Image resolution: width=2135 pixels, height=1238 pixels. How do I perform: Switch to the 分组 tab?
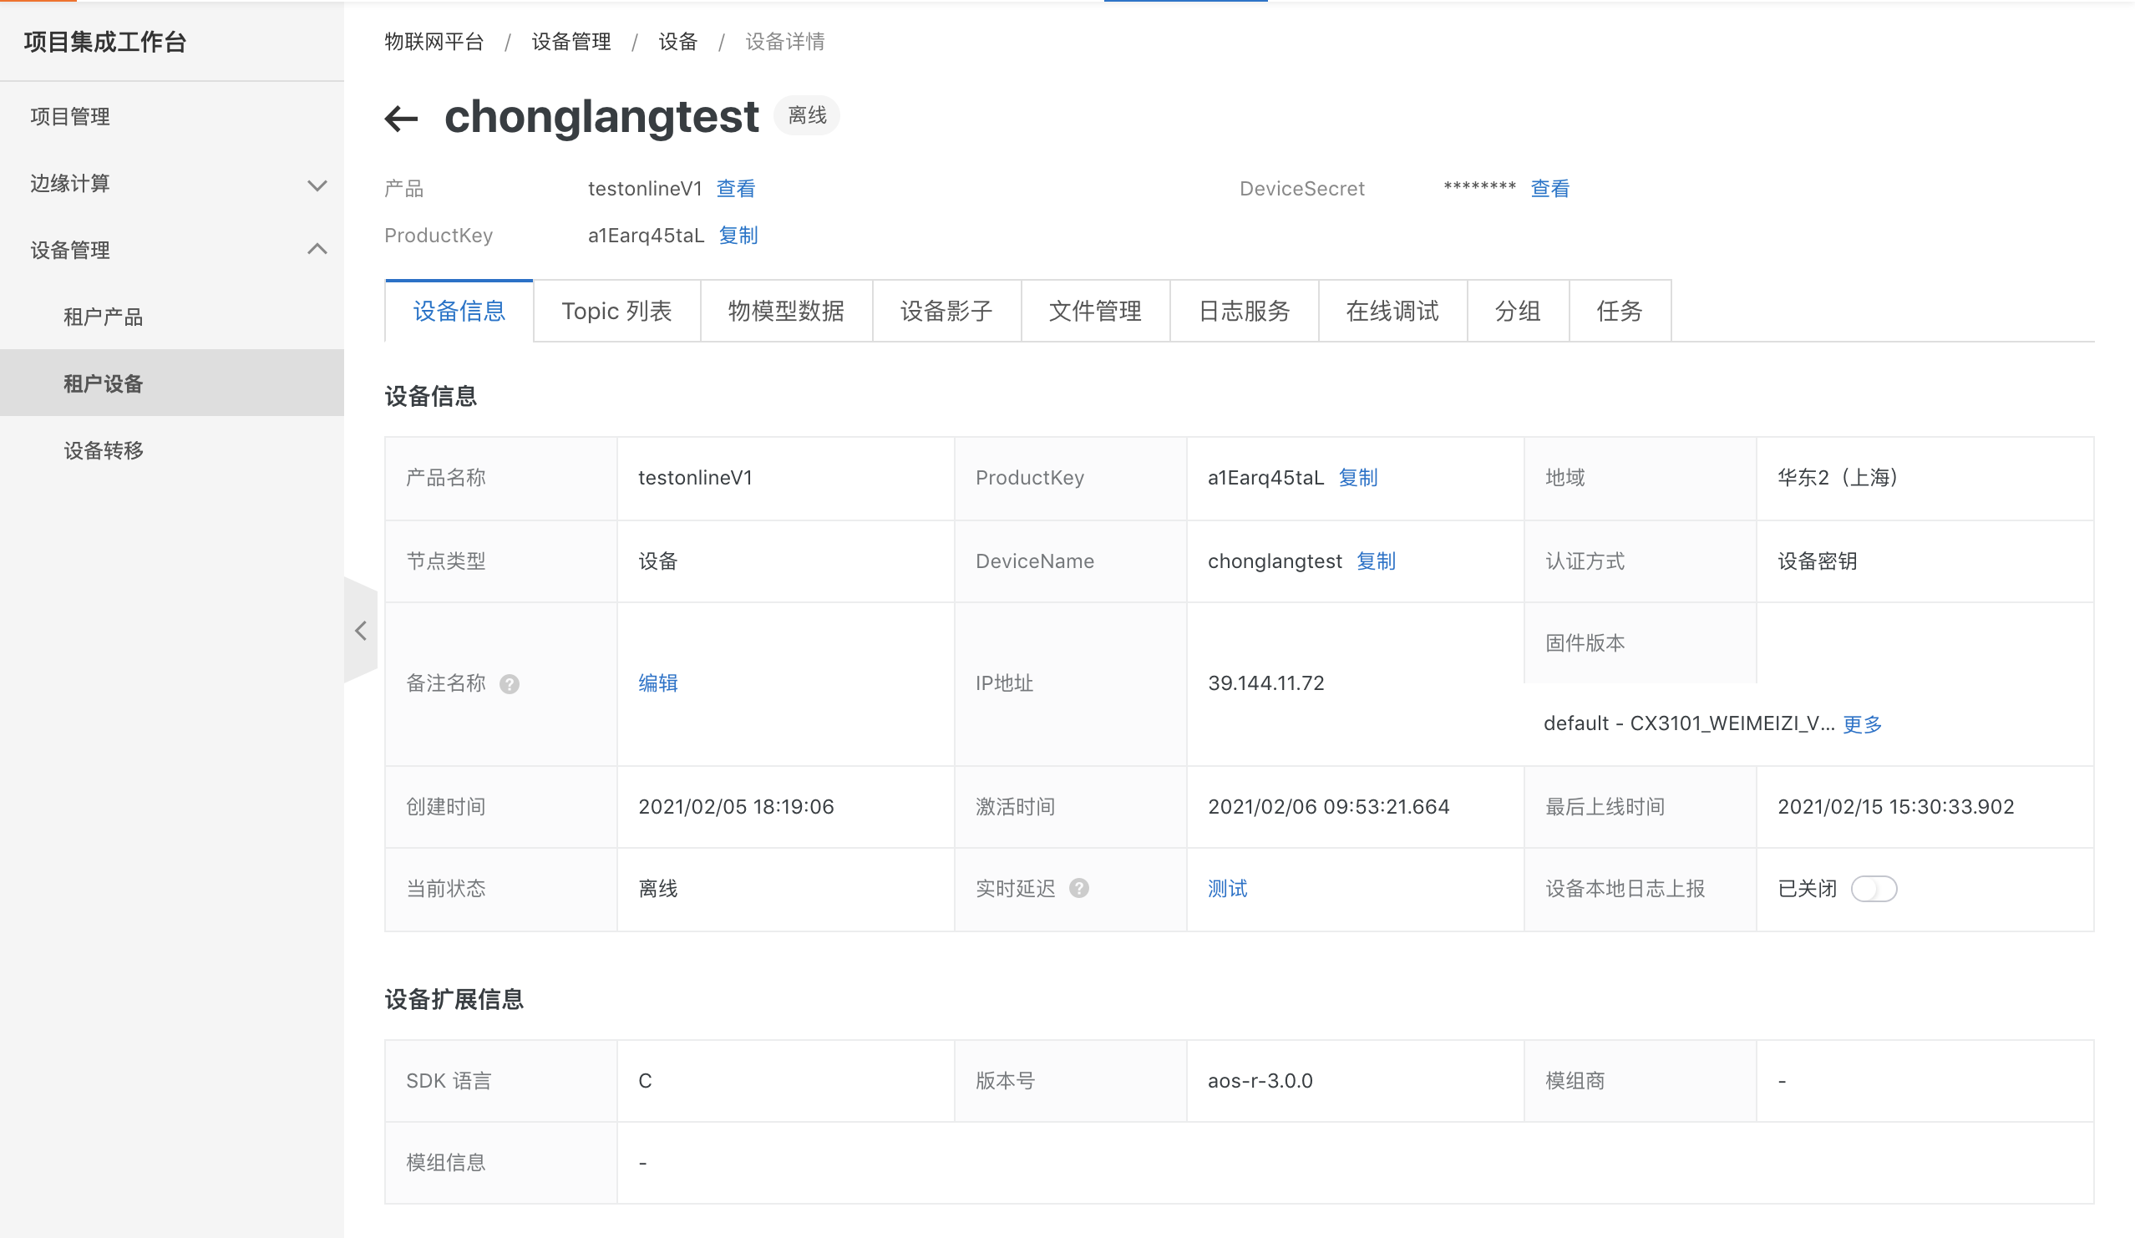coord(1519,311)
